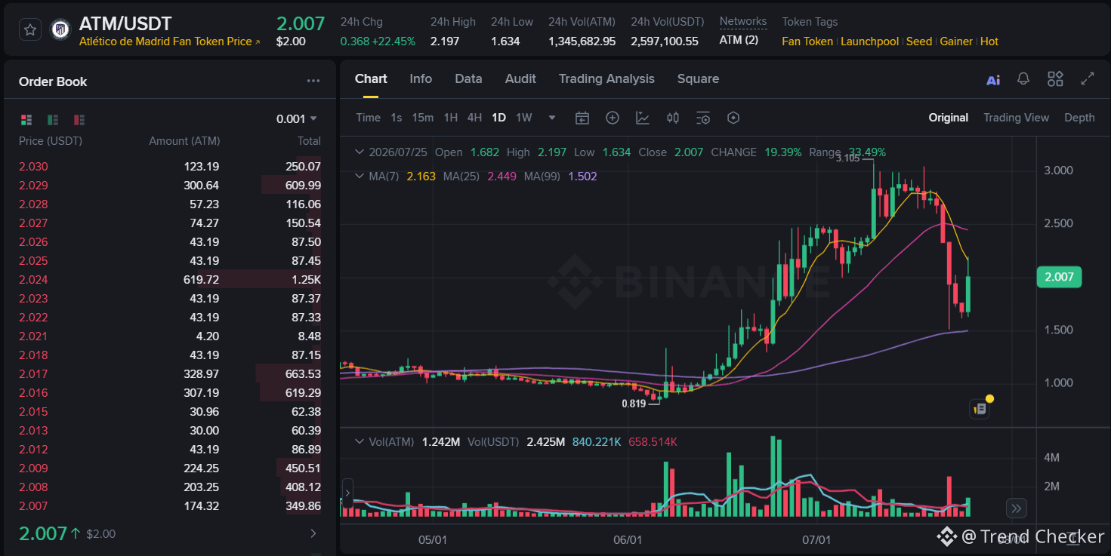The image size is (1111, 556).
Task: Open details arrow beside last price 2.007
Action: [x=313, y=533]
